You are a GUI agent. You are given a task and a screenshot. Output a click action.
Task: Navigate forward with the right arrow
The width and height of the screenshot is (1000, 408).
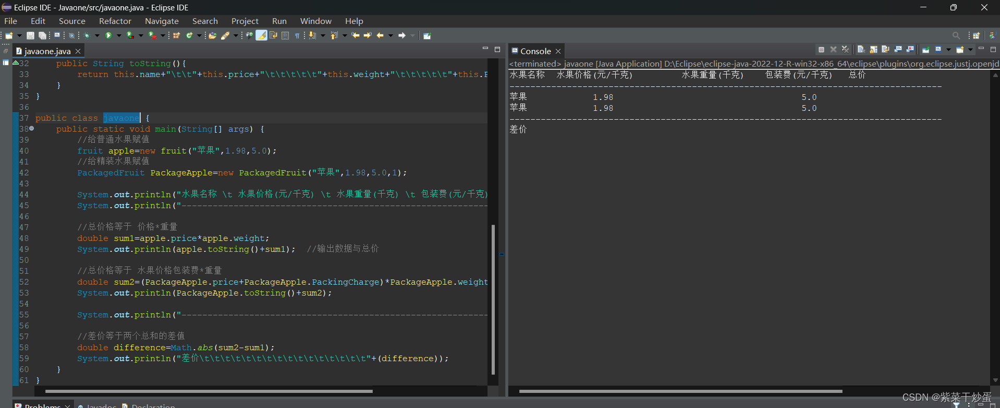[401, 35]
